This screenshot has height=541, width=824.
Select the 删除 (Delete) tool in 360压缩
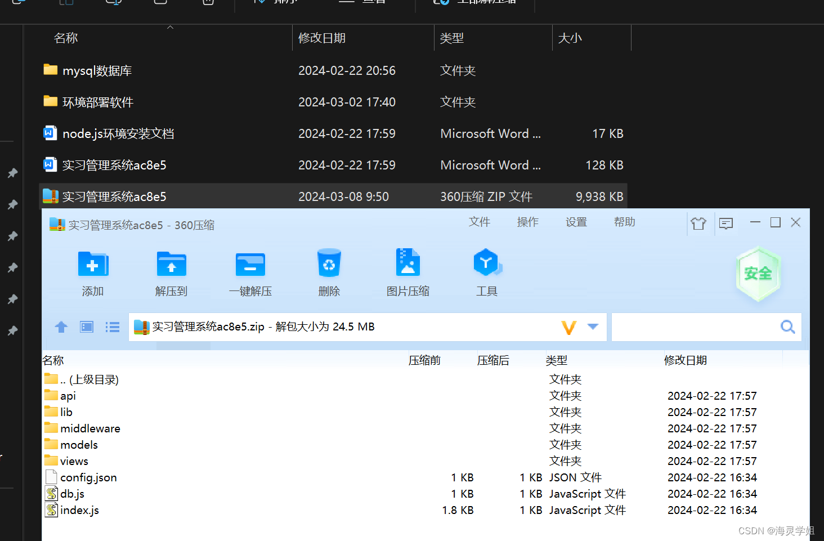pyautogui.click(x=329, y=273)
